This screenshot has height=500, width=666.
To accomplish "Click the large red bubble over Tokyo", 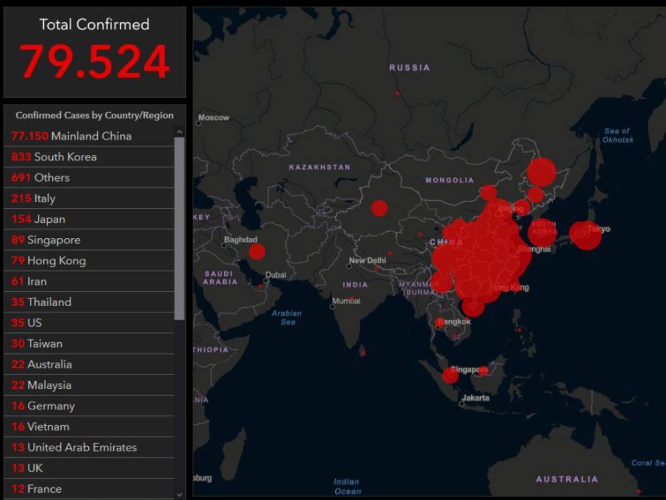I will click(587, 236).
